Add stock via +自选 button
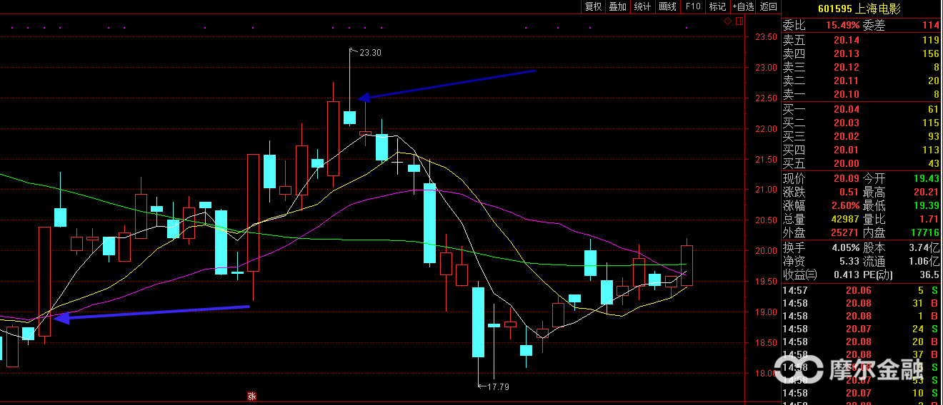Image resolution: width=943 pixels, height=405 pixels. pyautogui.click(x=743, y=6)
